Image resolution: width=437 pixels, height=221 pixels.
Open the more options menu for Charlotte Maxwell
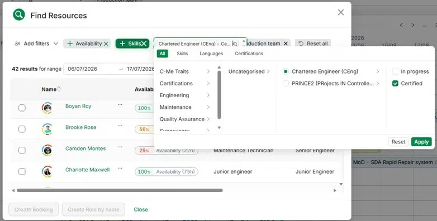click(x=120, y=168)
